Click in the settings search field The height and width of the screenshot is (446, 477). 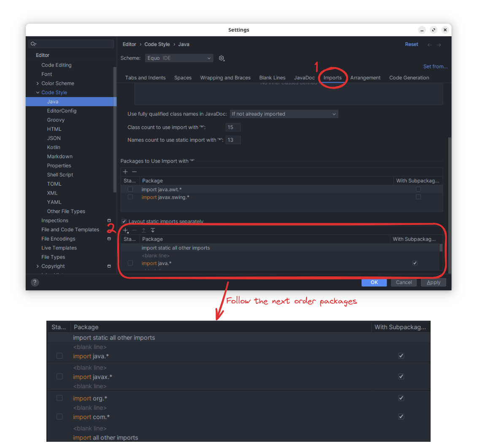click(x=72, y=44)
